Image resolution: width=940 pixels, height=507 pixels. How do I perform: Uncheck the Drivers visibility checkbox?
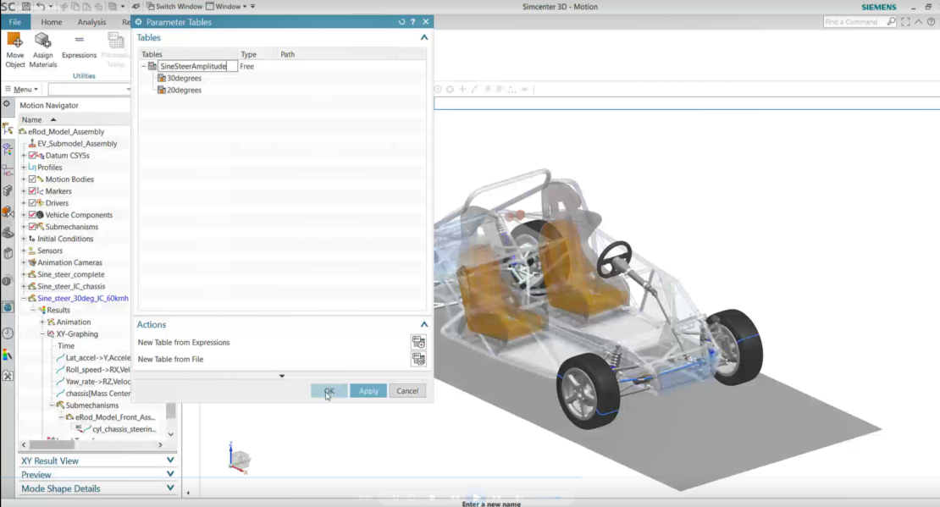tap(30, 202)
